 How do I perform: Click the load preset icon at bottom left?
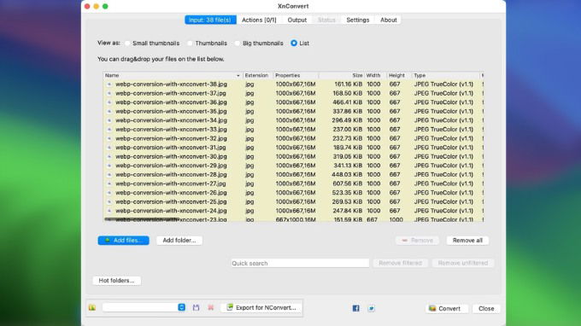92,308
